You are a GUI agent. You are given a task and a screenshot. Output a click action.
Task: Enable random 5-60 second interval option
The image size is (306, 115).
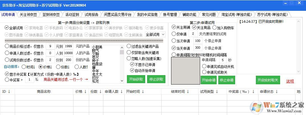199,55
